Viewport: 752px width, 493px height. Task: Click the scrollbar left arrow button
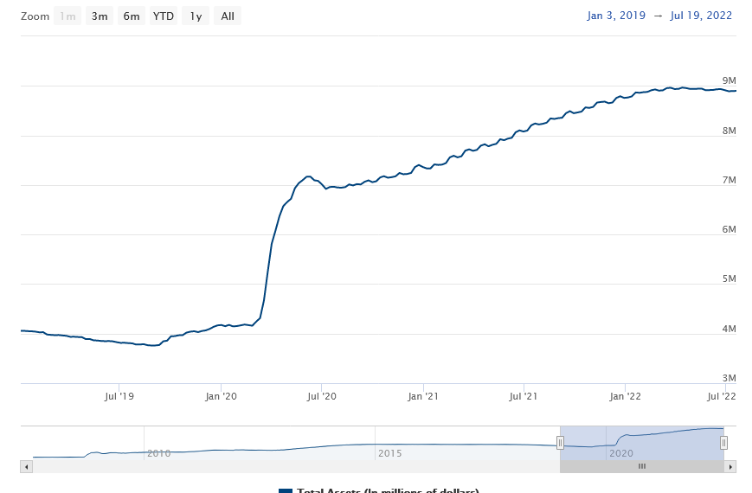point(26,466)
